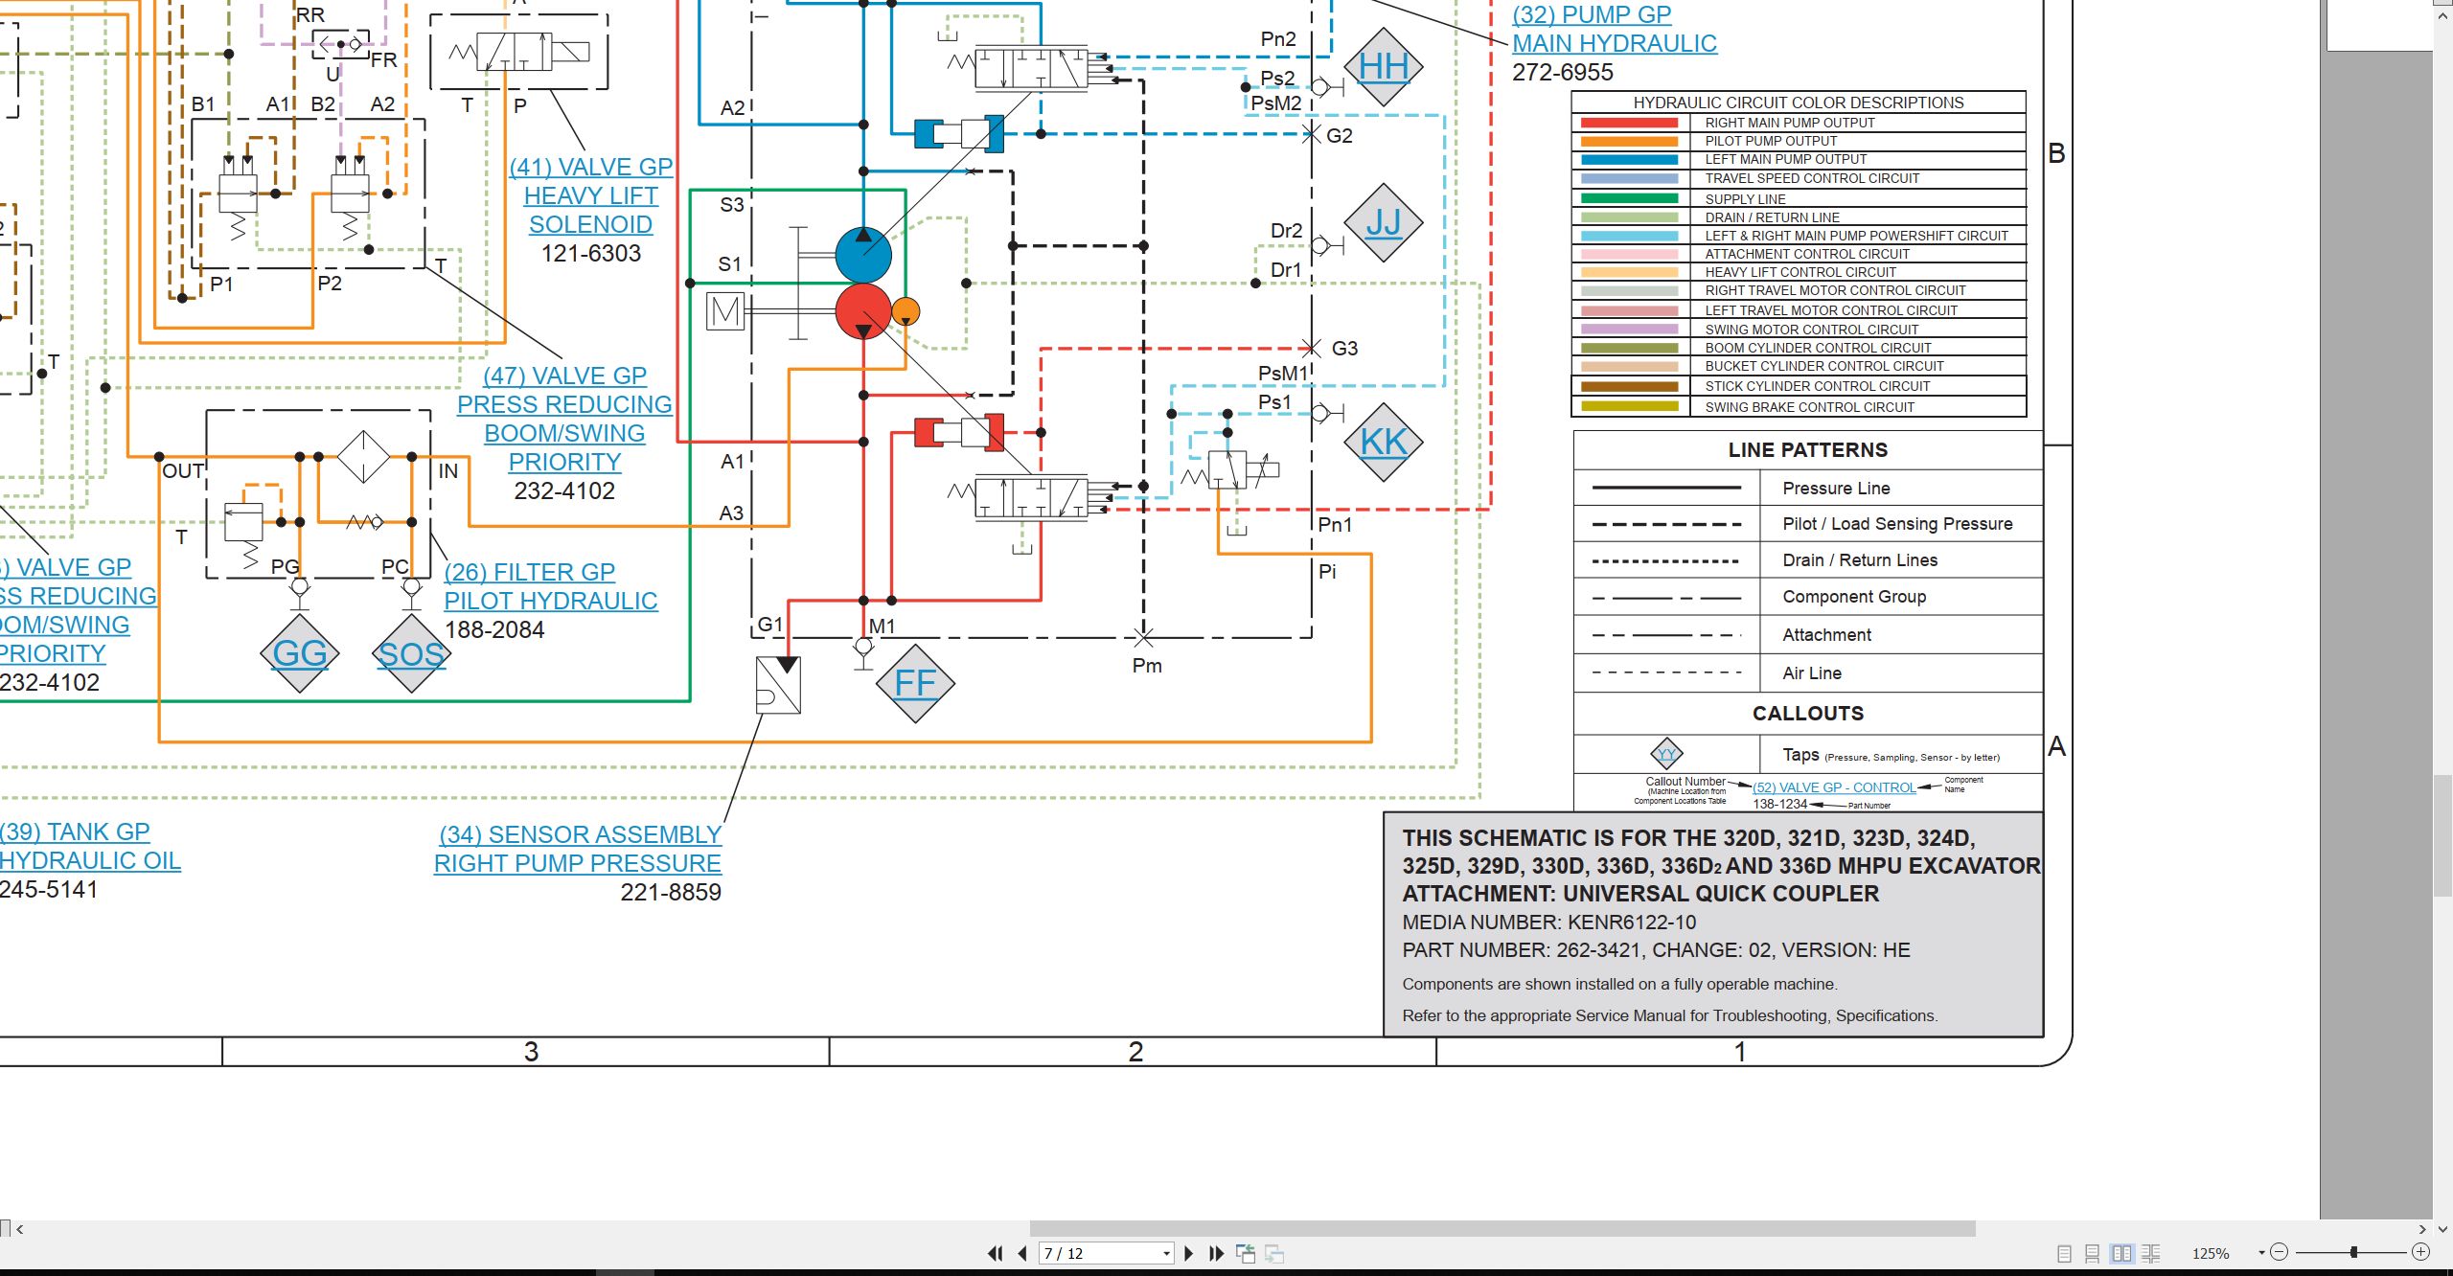Viewport: 2453px width, 1276px height.
Task: Click the Pm port label
Action: [1147, 666]
